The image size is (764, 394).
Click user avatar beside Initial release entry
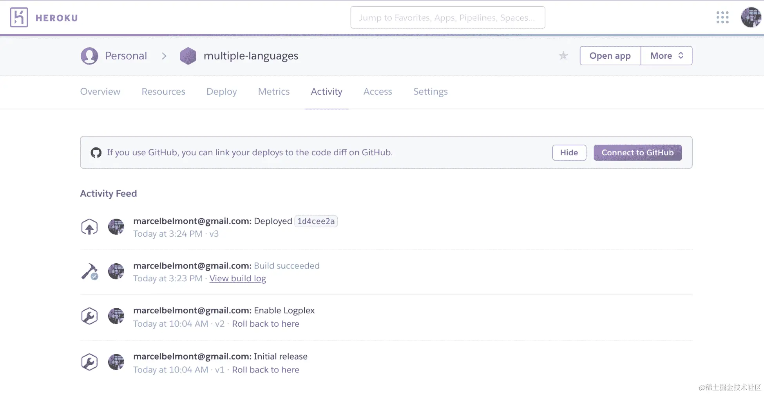116,362
